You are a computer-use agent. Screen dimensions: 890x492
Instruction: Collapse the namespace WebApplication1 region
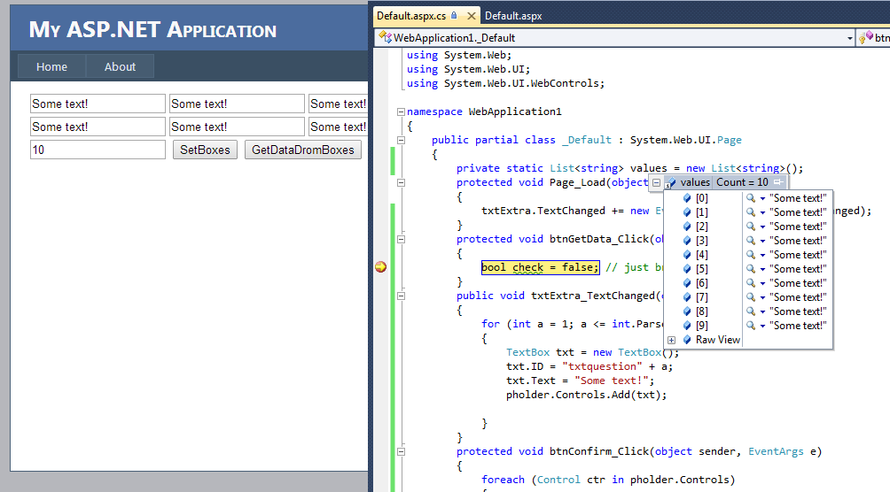point(401,111)
